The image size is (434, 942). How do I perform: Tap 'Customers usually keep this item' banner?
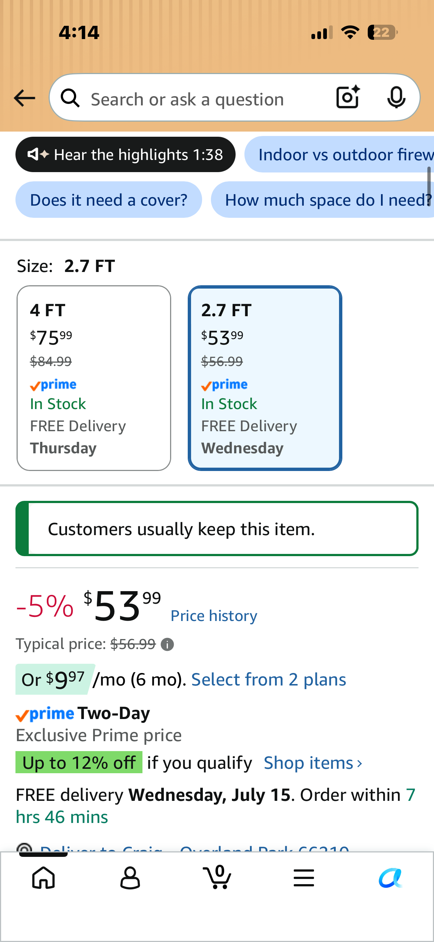point(217,528)
